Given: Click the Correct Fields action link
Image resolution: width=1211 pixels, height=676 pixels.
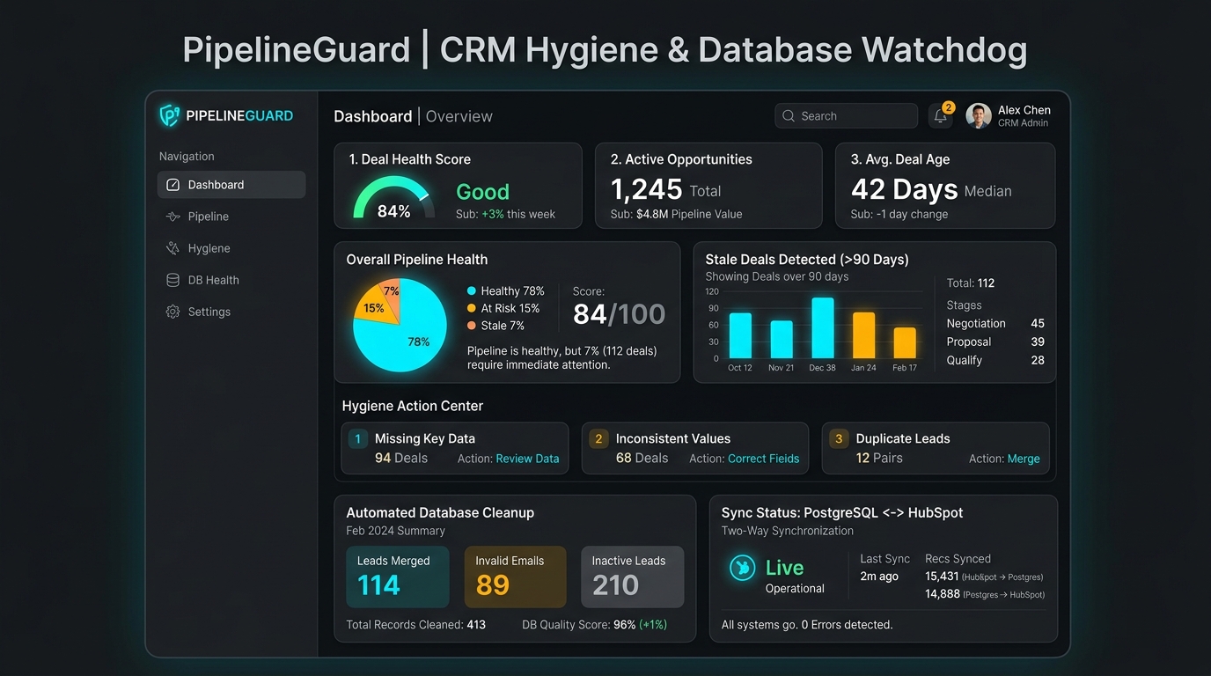Looking at the screenshot, I should (764, 459).
